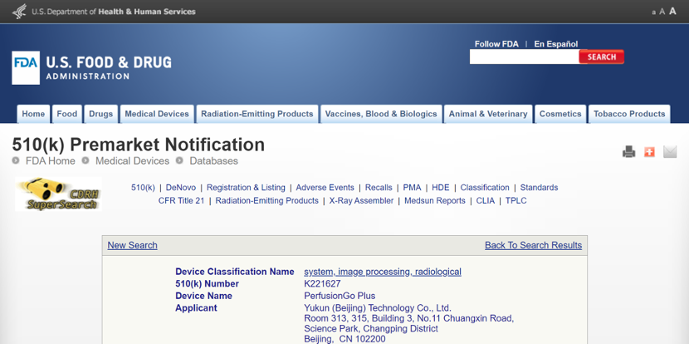This screenshot has width=689, height=344.
Task: Open the CDRH SuperSearch logo
Action: pos(58,194)
